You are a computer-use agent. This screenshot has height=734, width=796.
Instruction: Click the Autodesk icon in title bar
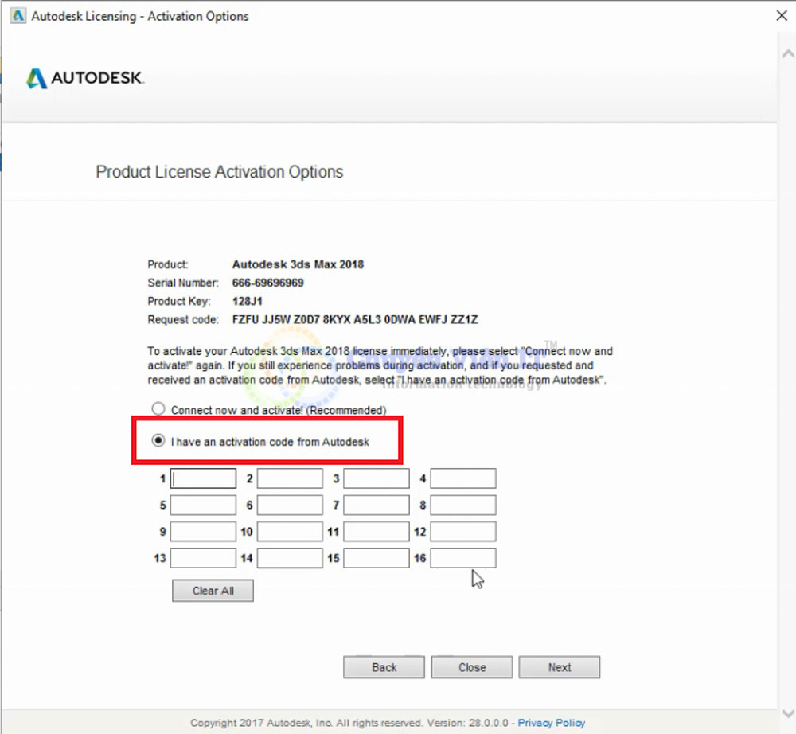click(18, 16)
